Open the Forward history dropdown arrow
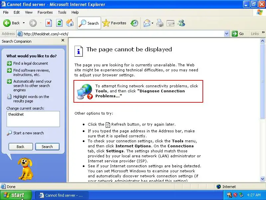266x200 pixels. pos(41,23)
